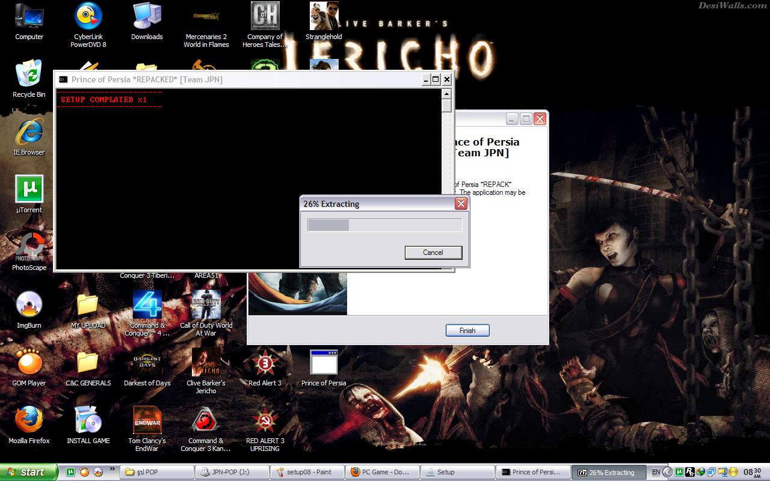Viewport: 770px width, 481px height.
Task: Open the Computer desktop icon
Action: 29,22
